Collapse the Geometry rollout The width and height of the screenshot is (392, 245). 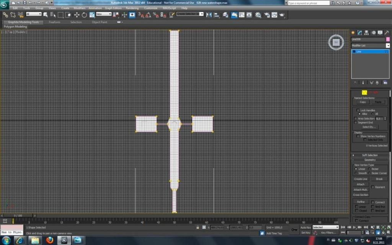pyautogui.click(x=370, y=160)
